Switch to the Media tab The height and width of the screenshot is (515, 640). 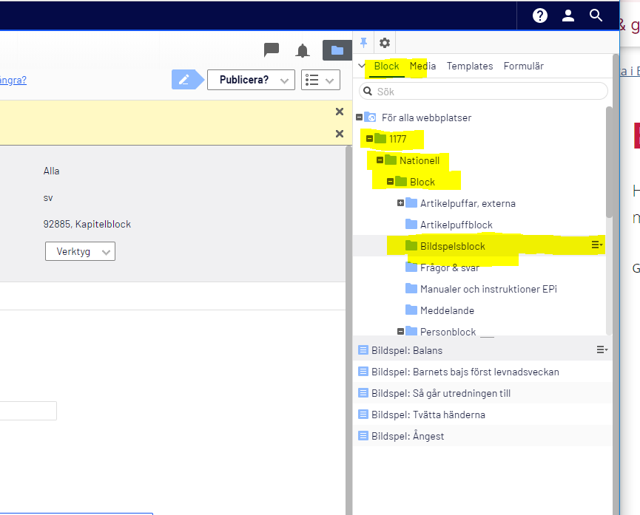pos(422,66)
